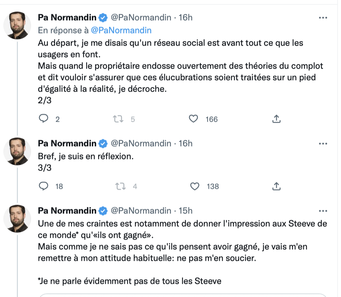The height and width of the screenshot is (297, 341).
Task: Open the 15h timestamp of the last tweet
Action: 185,211
